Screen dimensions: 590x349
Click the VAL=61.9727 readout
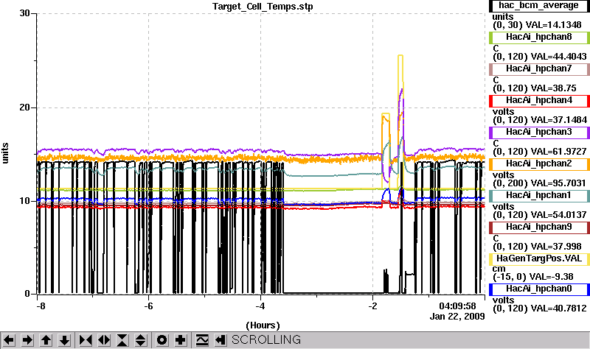(x=558, y=152)
